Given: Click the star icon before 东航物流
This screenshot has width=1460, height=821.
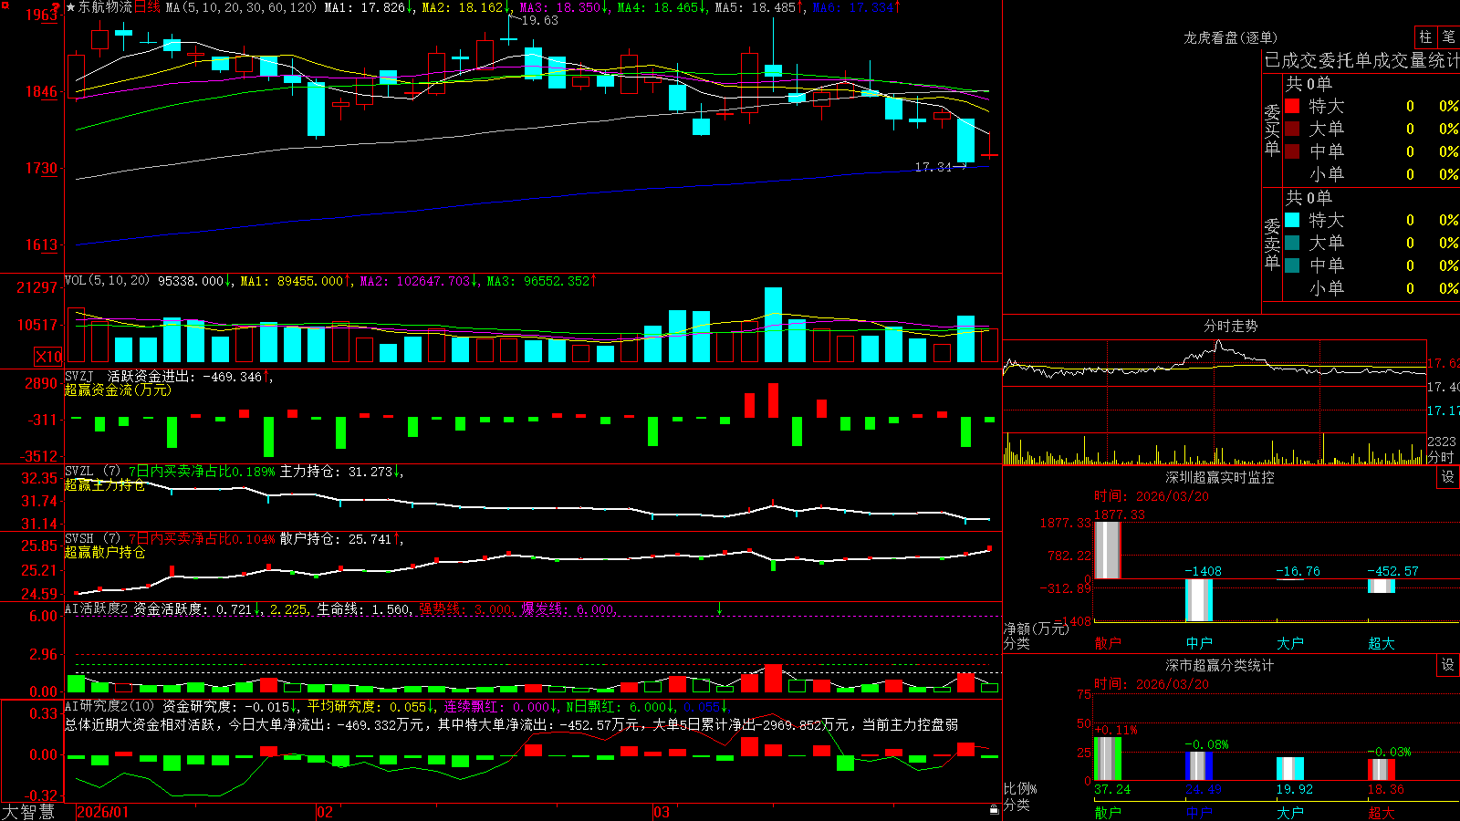Looking at the screenshot, I should pos(71,7).
